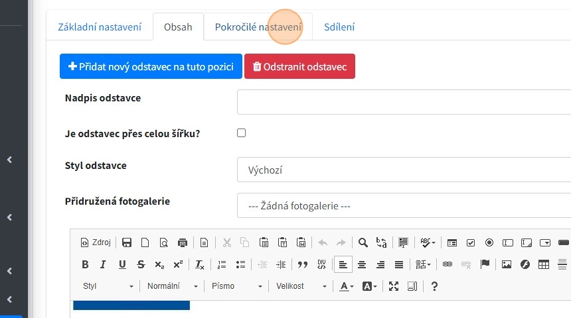Viewport: 571px width, 318px height.
Task: Toggle the full-width paragraph checkbox
Action: 241,133
